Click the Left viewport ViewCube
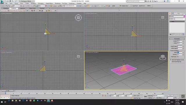 (x=78, y=57)
